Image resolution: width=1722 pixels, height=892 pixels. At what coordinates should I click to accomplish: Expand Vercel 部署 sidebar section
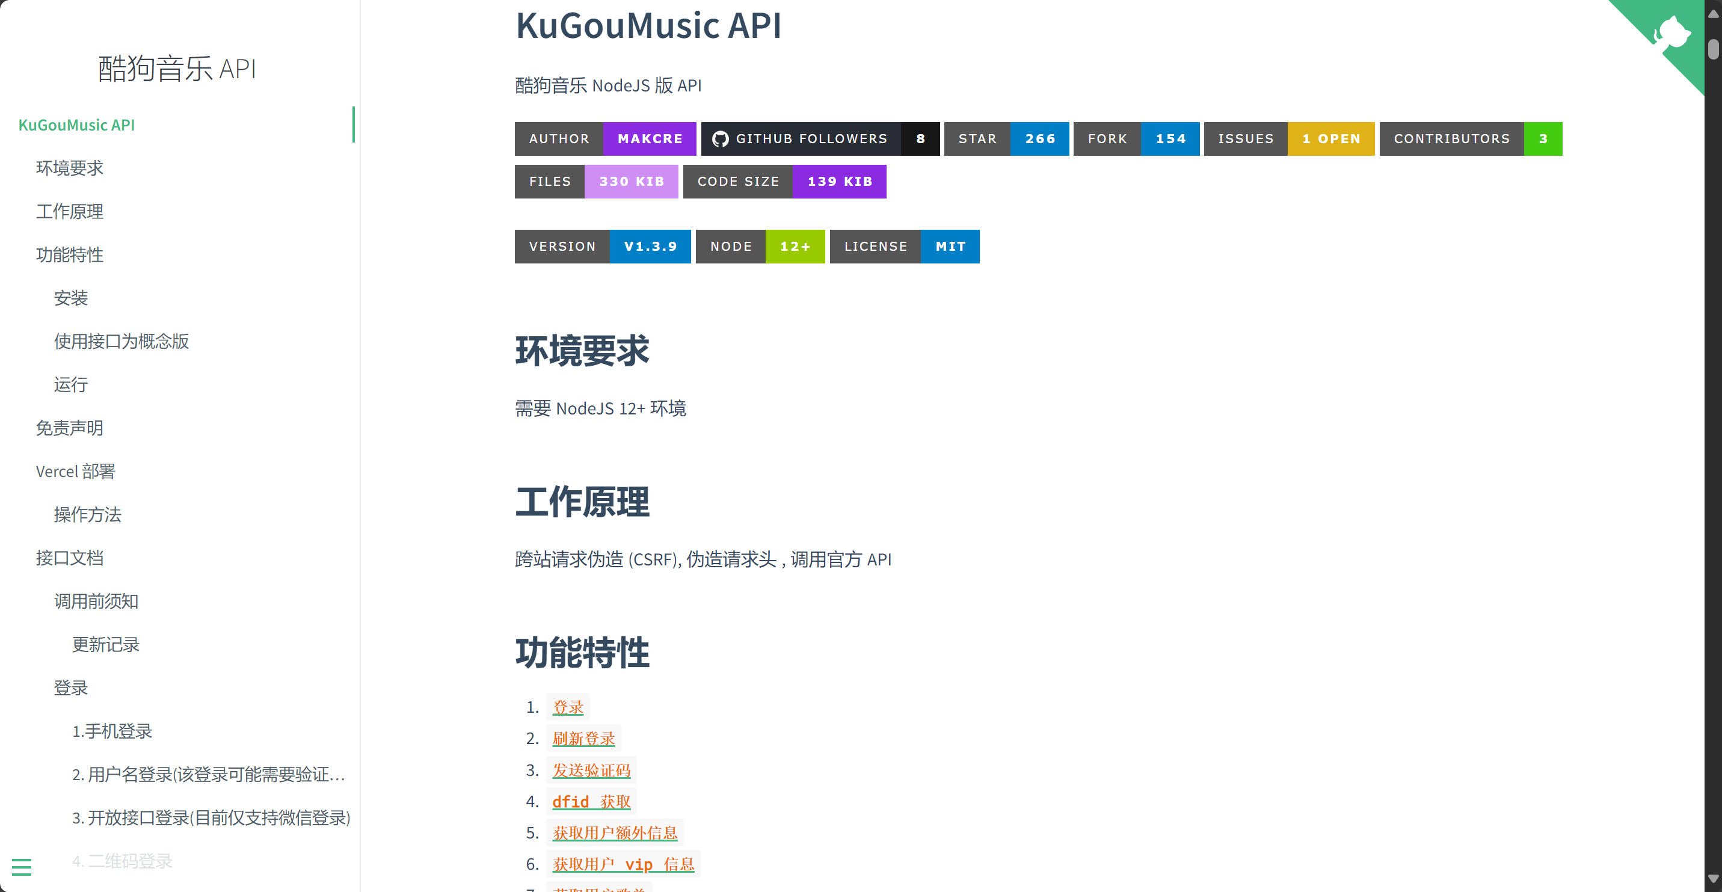click(x=76, y=471)
